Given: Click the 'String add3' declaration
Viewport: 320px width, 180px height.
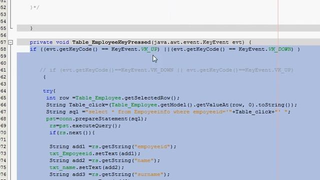Looking at the screenshot, I should tap(67, 174).
